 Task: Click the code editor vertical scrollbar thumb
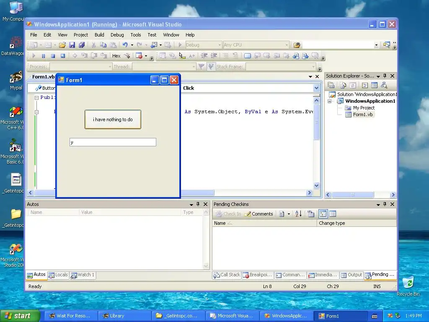[316, 122]
